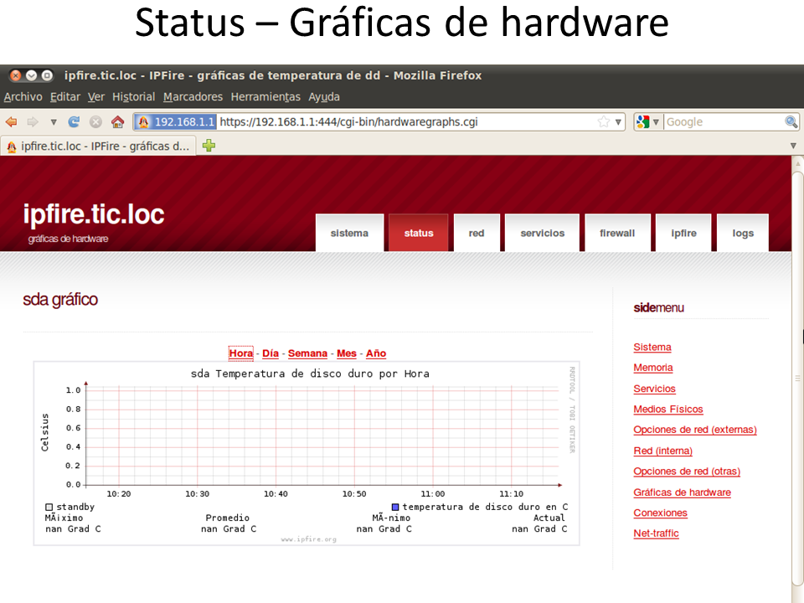The image size is (804, 603).
Task: Open the Google search engine selector
Action: point(647,121)
